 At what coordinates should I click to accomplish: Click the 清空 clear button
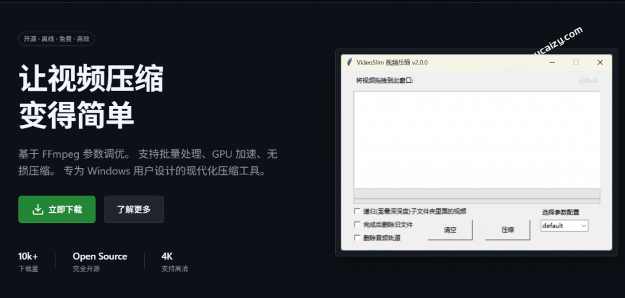450,230
